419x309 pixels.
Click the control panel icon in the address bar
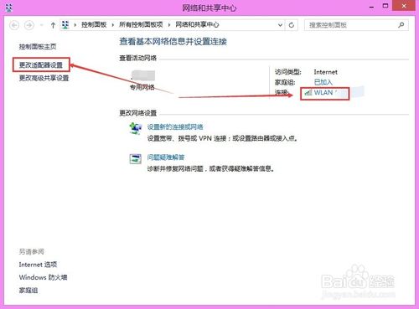[65, 25]
